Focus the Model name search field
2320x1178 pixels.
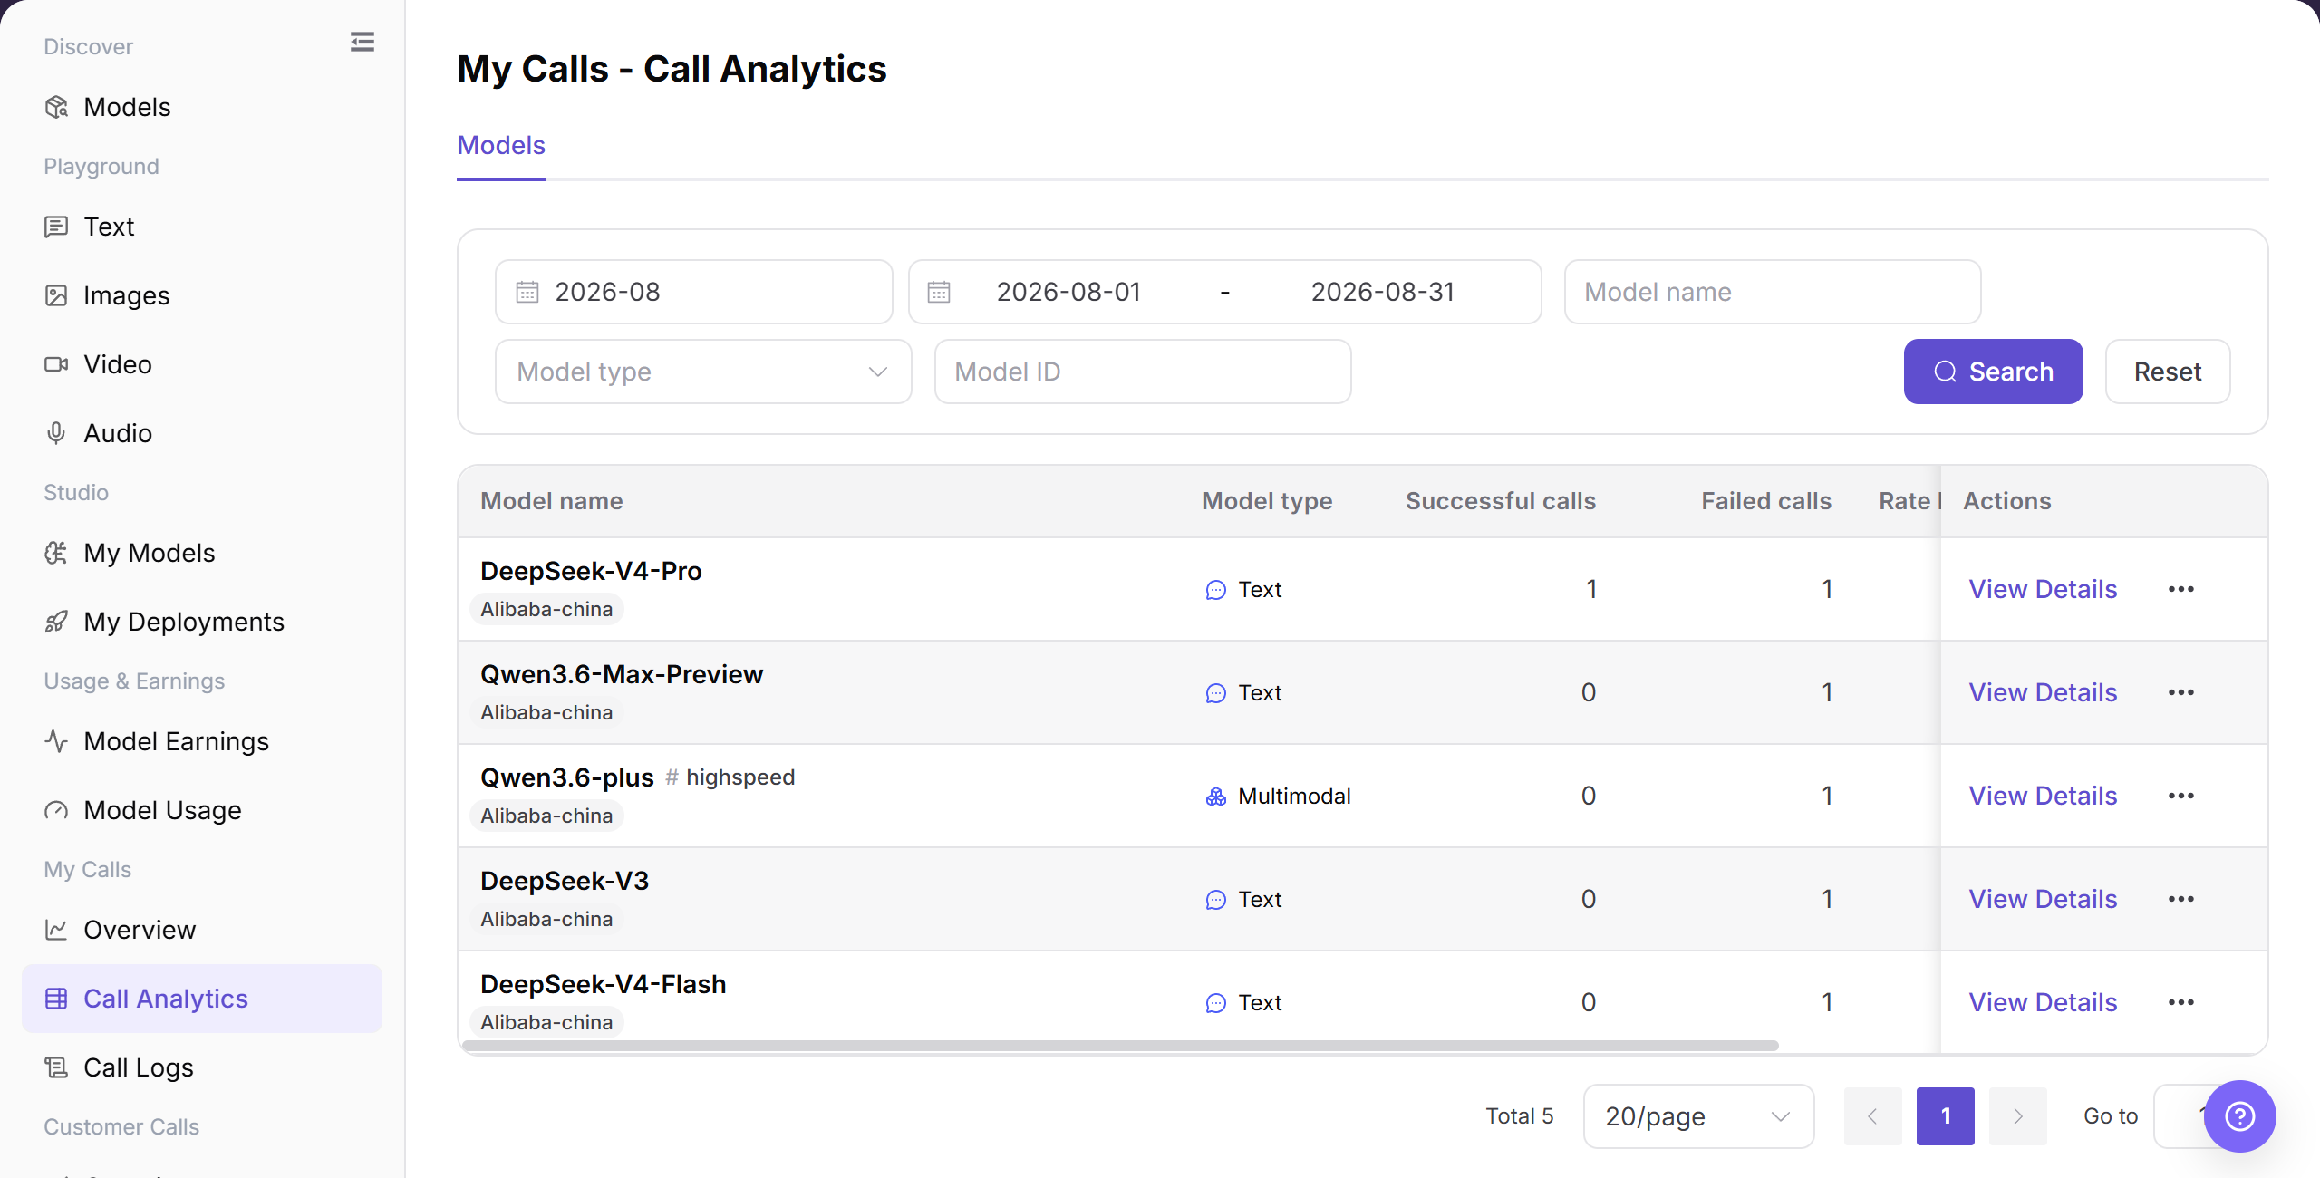point(1772,292)
